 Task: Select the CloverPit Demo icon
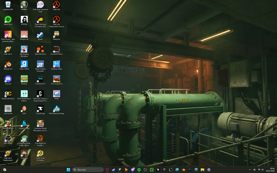[57, 50]
